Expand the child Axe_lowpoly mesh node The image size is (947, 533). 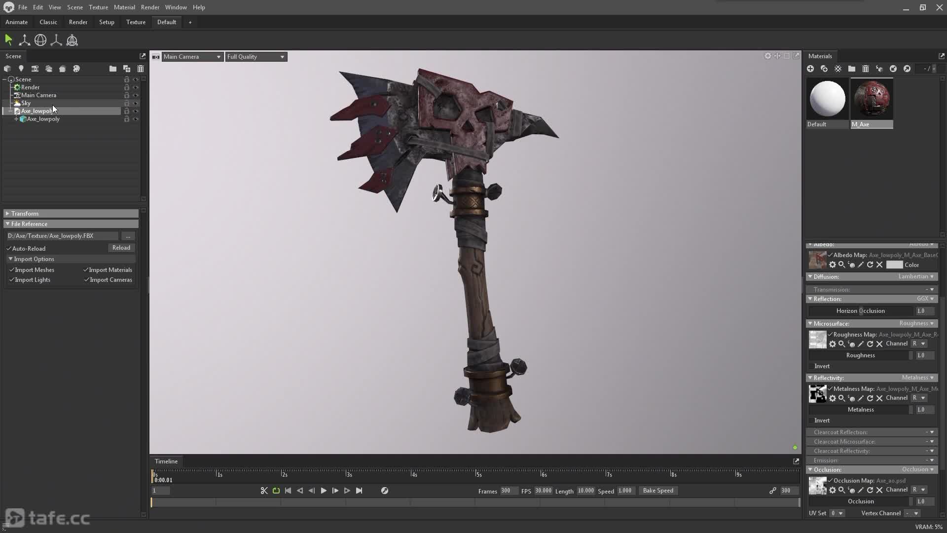pyautogui.click(x=16, y=119)
